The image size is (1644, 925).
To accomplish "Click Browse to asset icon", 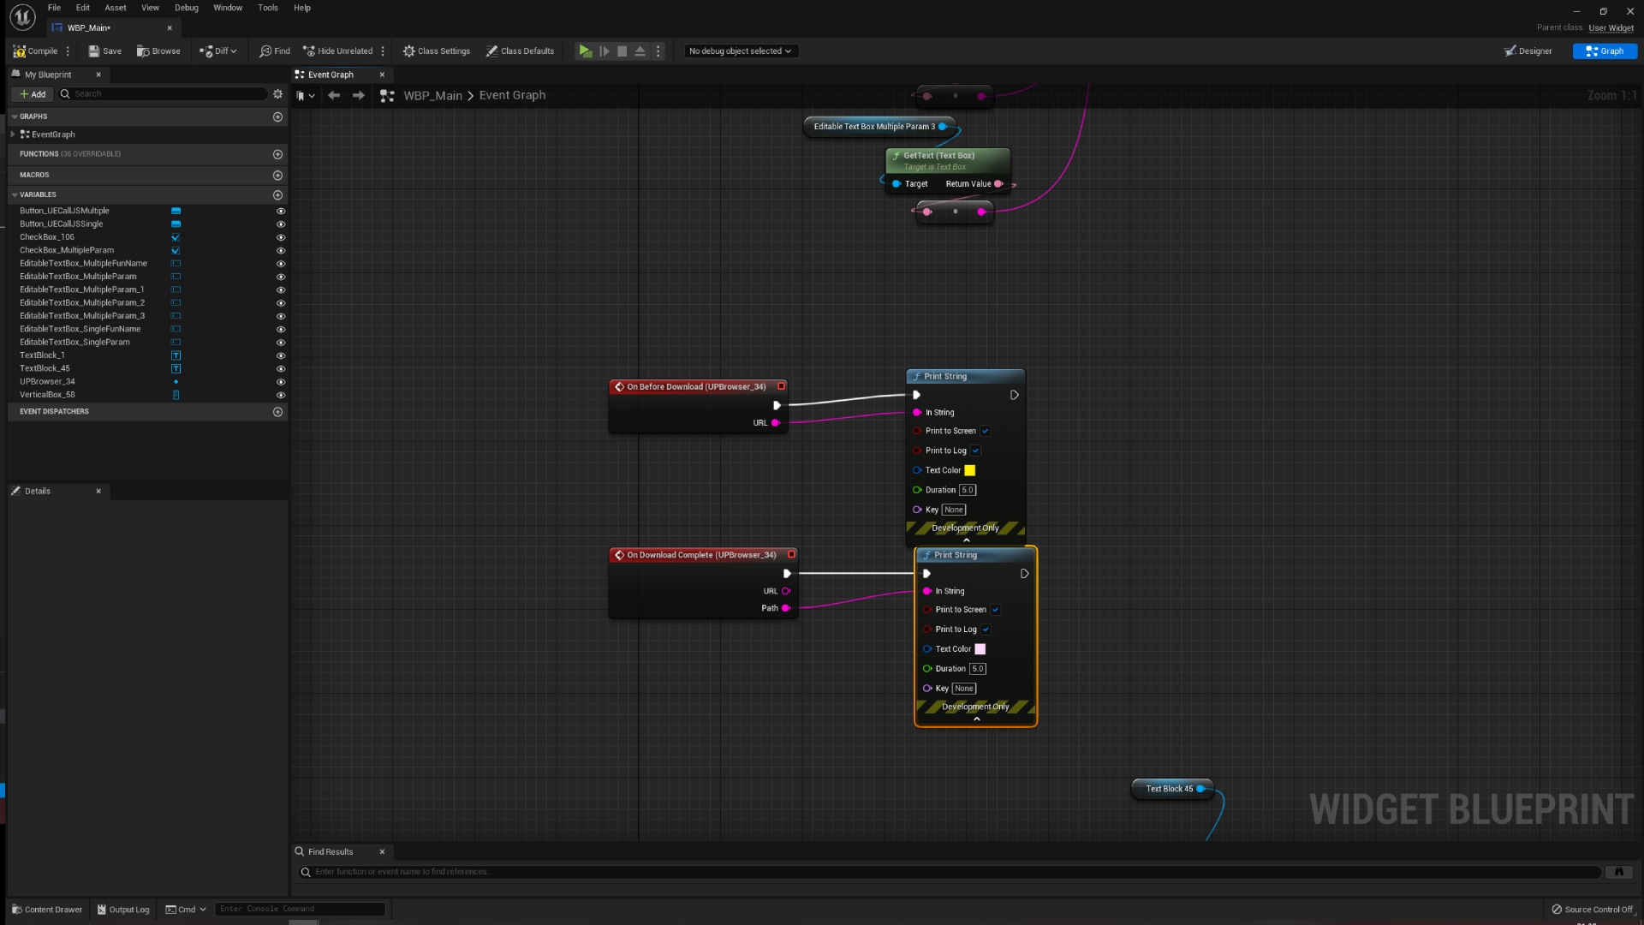I will click(x=143, y=51).
